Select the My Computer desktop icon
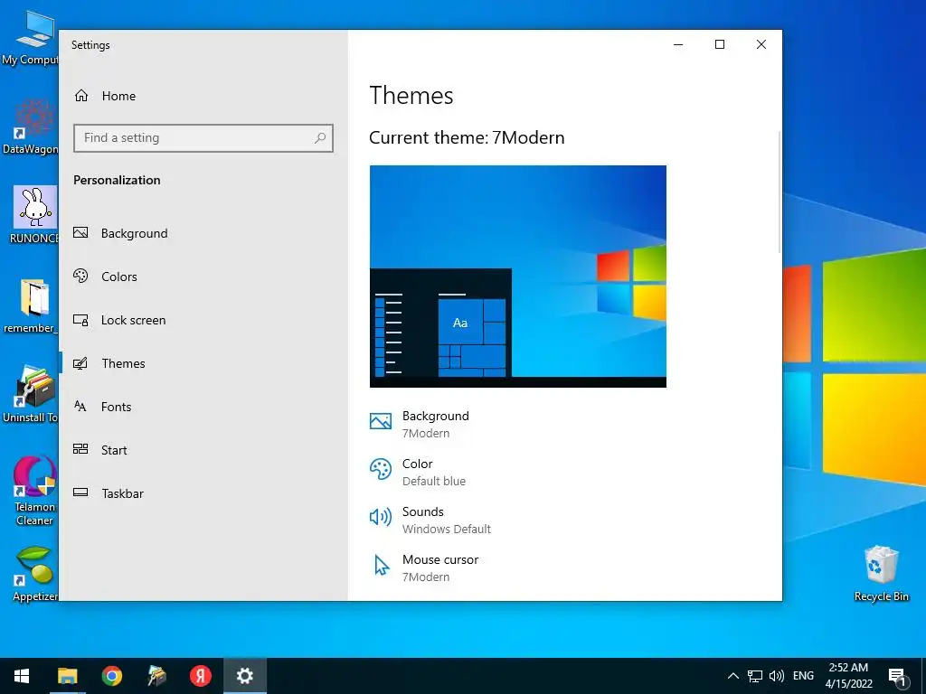 tap(31, 38)
